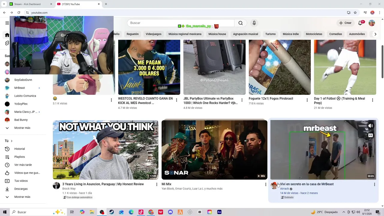
Task: Go back in the browser
Action: click(x=4, y=13)
